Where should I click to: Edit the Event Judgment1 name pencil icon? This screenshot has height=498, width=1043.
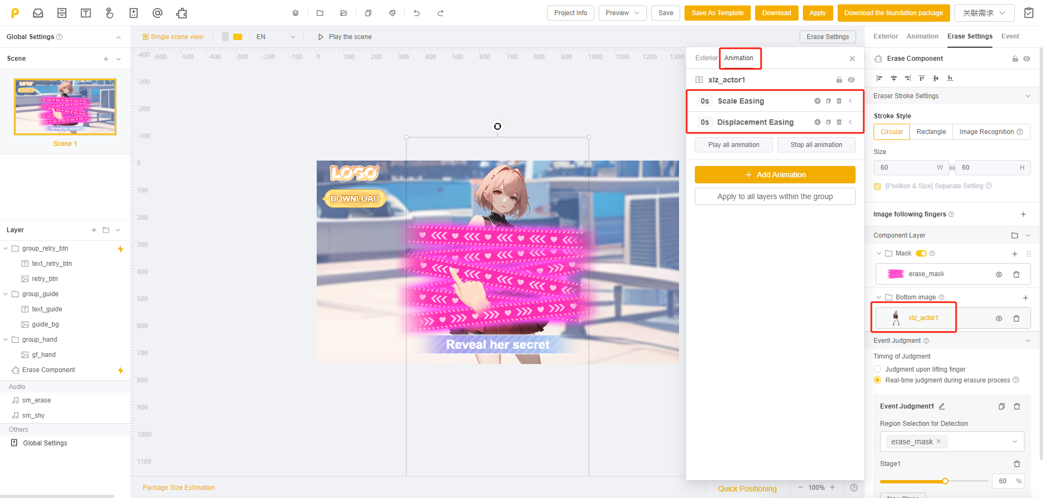(x=942, y=406)
